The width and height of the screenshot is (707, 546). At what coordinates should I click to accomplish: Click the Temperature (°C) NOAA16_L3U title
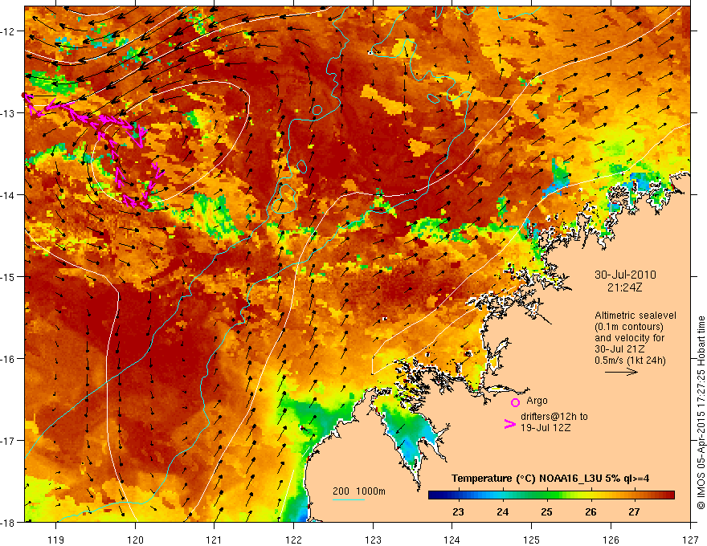[x=550, y=479]
